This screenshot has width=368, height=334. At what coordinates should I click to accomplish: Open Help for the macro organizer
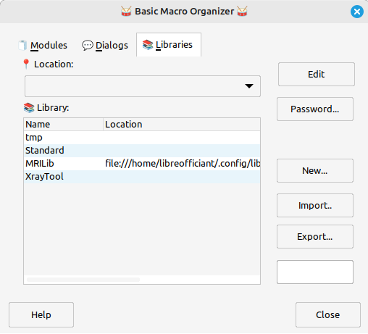click(41, 315)
